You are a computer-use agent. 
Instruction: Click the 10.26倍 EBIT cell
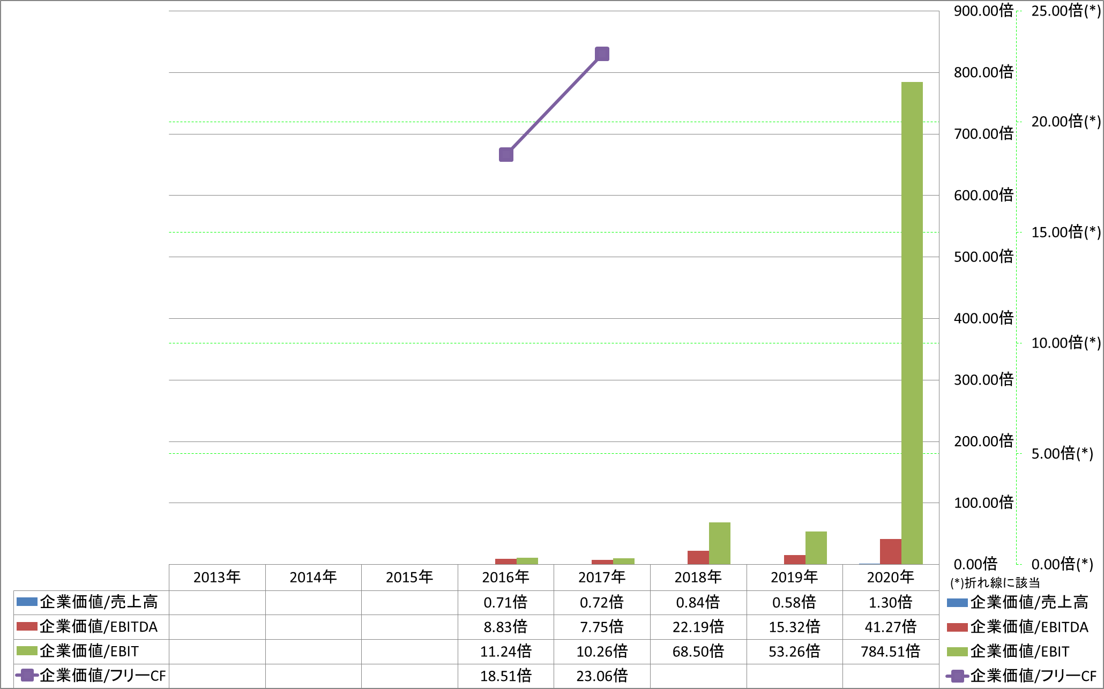pos(602,651)
